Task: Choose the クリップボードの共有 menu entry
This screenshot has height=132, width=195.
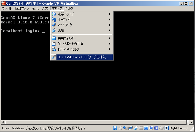Action: coord(82,44)
